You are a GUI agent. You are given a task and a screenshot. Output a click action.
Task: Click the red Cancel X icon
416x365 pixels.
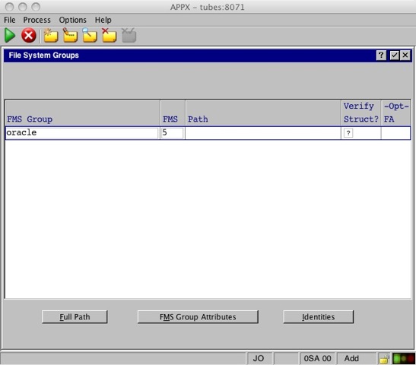[x=29, y=35]
